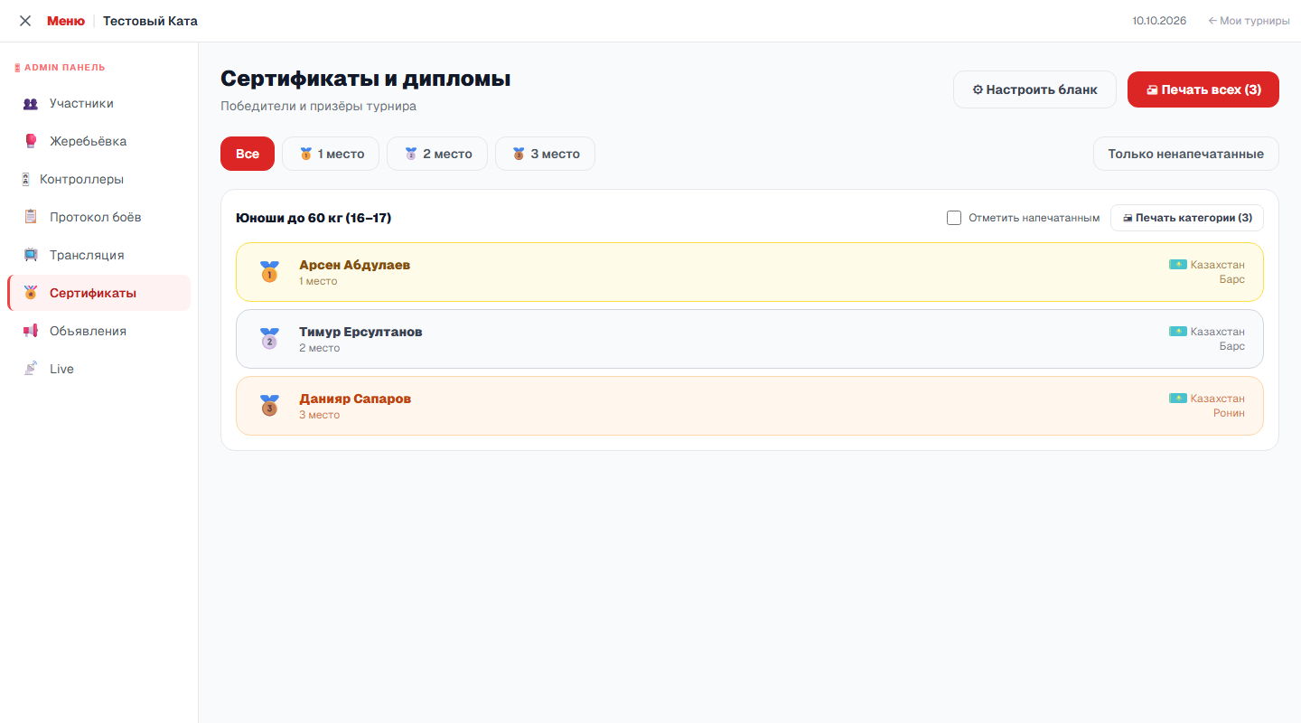Toggle the Только ненапечатанные filter

click(x=1186, y=154)
